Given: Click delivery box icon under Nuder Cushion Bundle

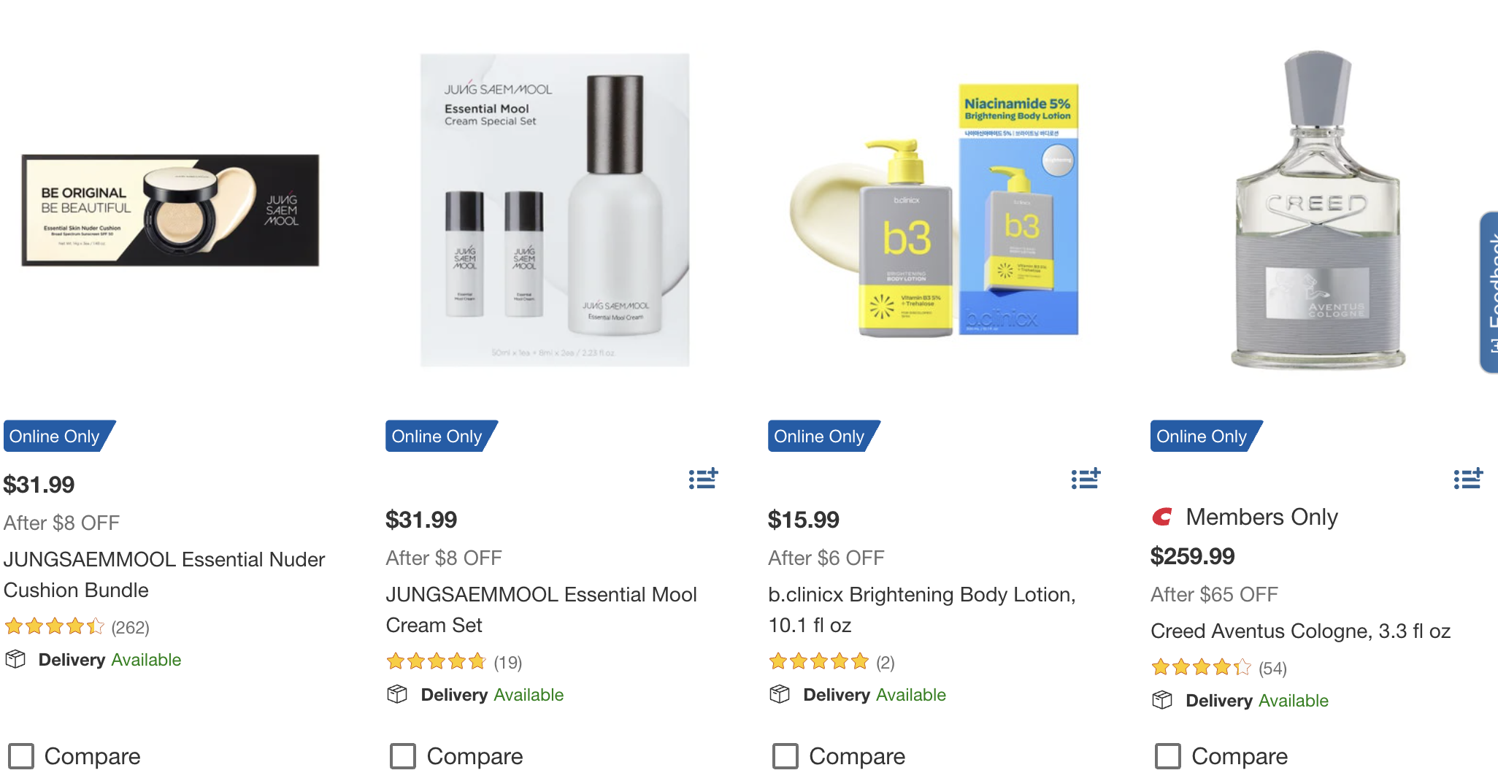Looking at the screenshot, I should pyautogui.click(x=15, y=659).
